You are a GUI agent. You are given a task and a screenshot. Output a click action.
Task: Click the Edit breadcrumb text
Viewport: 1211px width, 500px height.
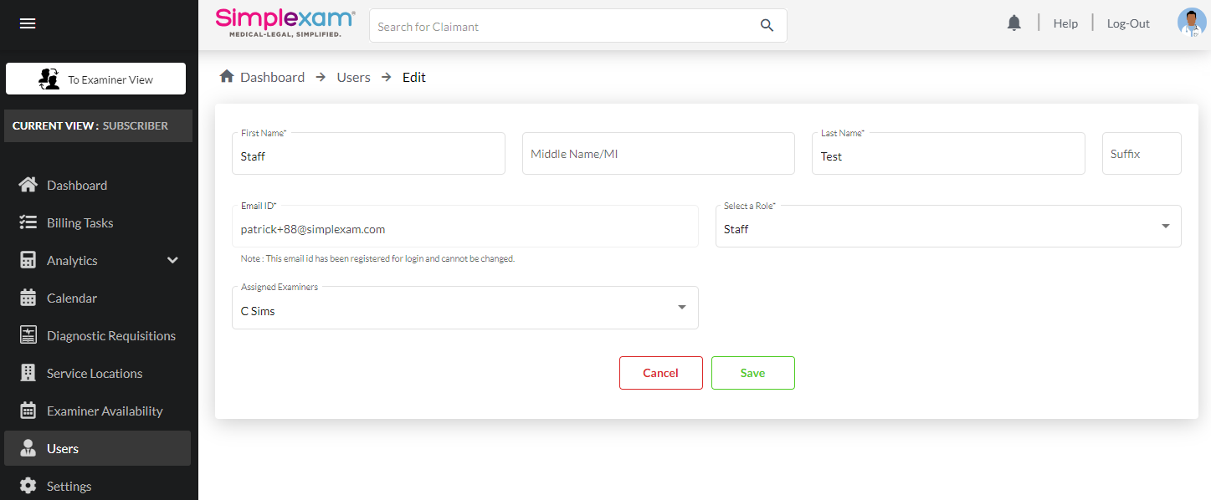414,77
